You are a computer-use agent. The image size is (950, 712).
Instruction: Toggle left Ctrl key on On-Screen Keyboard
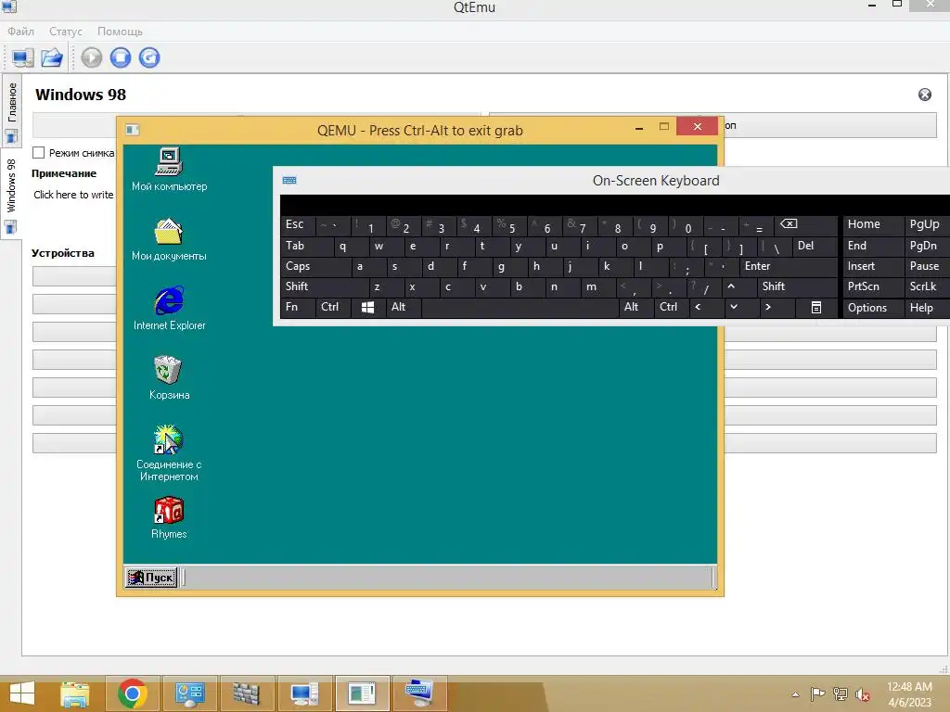tap(333, 308)
